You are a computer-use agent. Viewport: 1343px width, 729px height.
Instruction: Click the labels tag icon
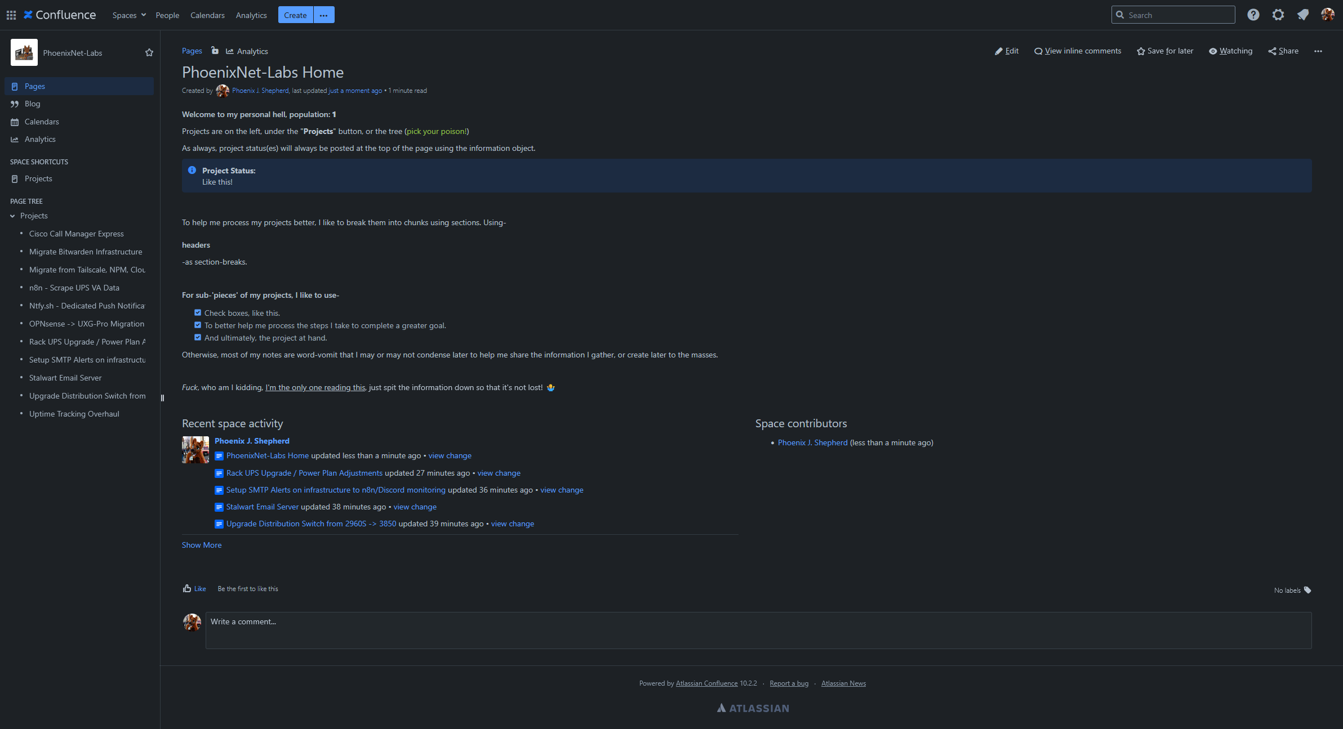1308,590
